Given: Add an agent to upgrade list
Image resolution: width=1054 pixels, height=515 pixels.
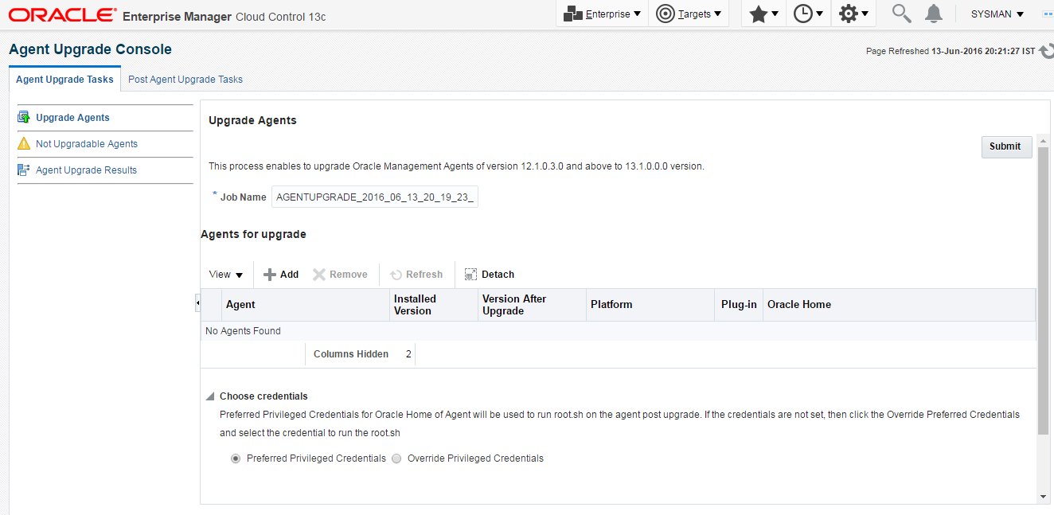Looking at the screenshot, I should coord(281,275).
